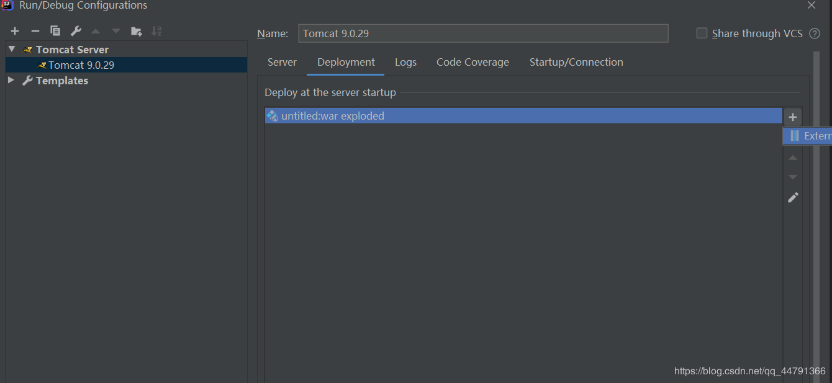Click the sort configurations alphabetically icon
Viewport: 832px width, 383px height.
coord(156,31)
